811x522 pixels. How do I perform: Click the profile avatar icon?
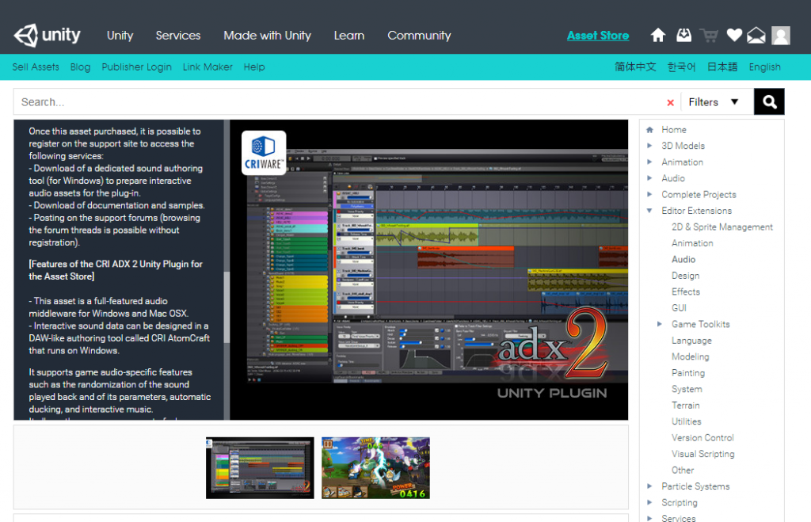point(781,35)
